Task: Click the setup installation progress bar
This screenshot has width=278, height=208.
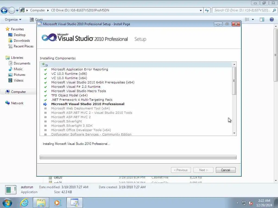Action: (138, 157)
